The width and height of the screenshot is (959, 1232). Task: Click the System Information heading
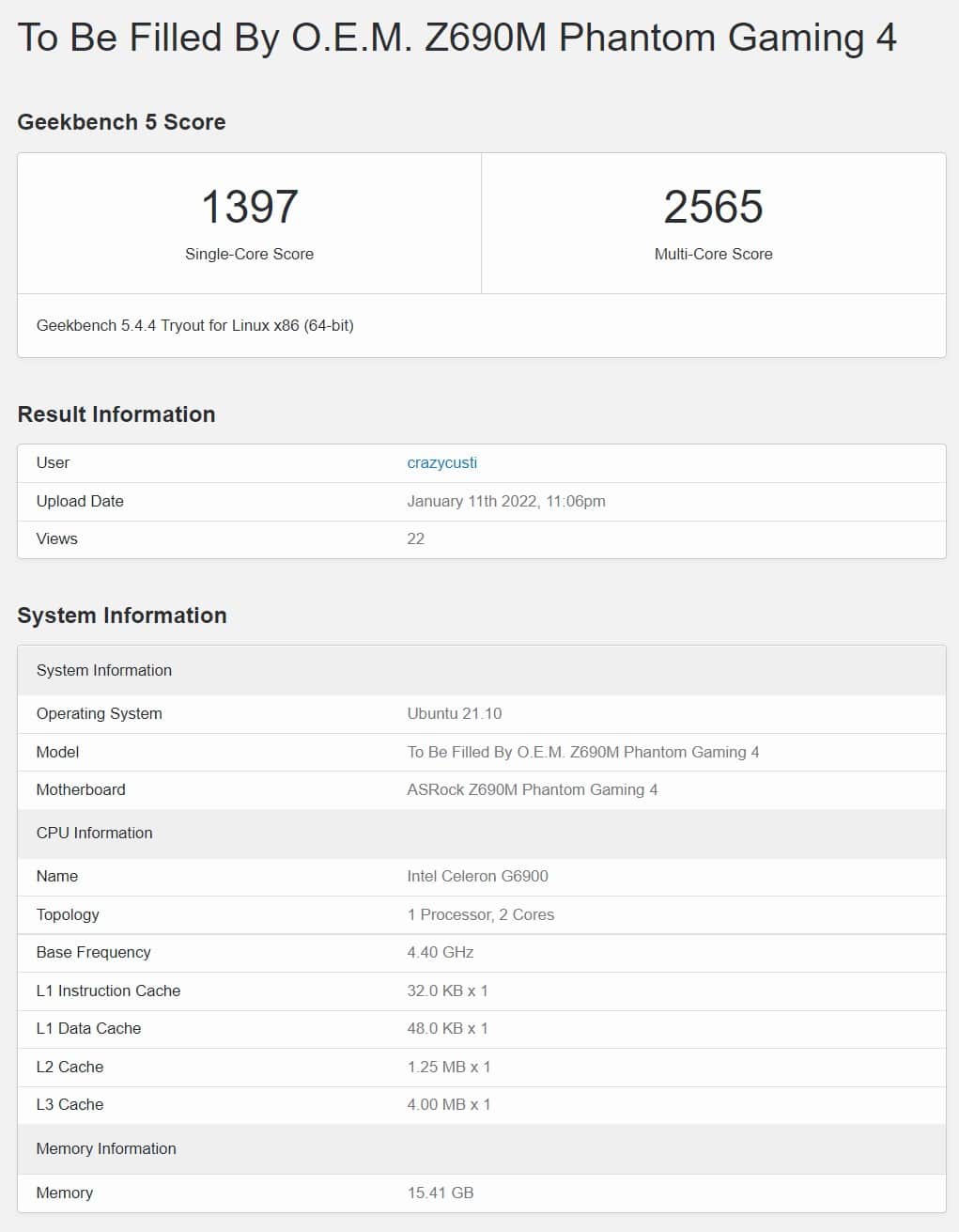[122, 616]
